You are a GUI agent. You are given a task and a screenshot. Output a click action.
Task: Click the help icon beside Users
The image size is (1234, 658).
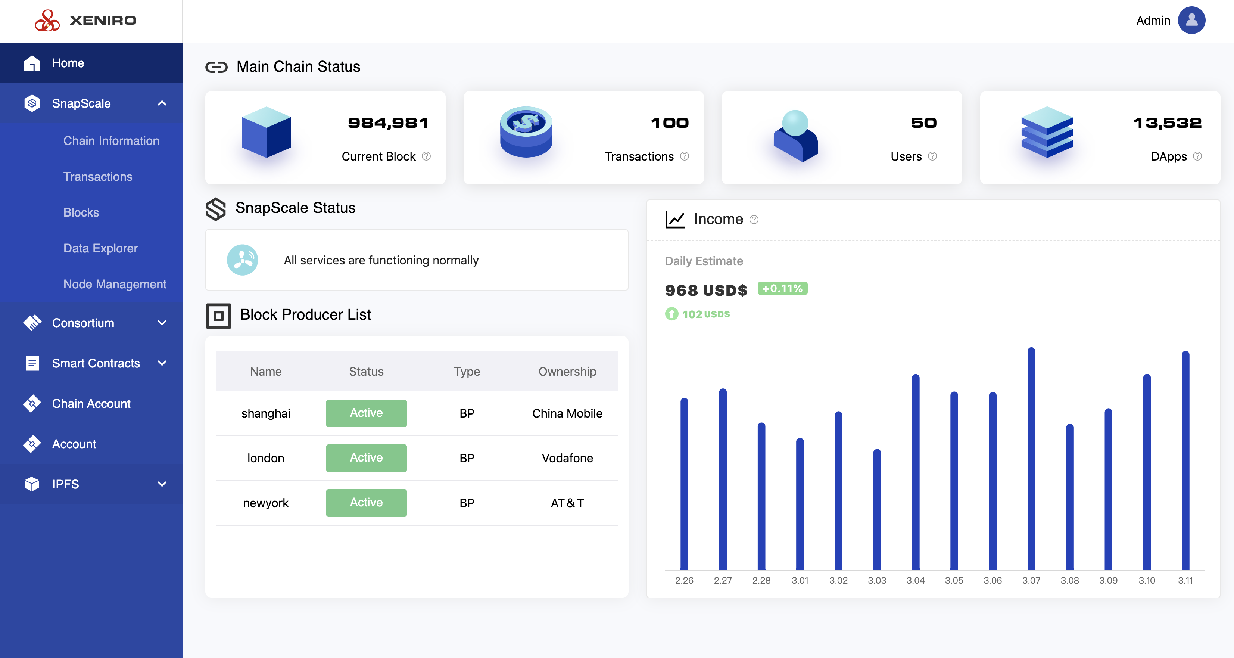[932, 156]
